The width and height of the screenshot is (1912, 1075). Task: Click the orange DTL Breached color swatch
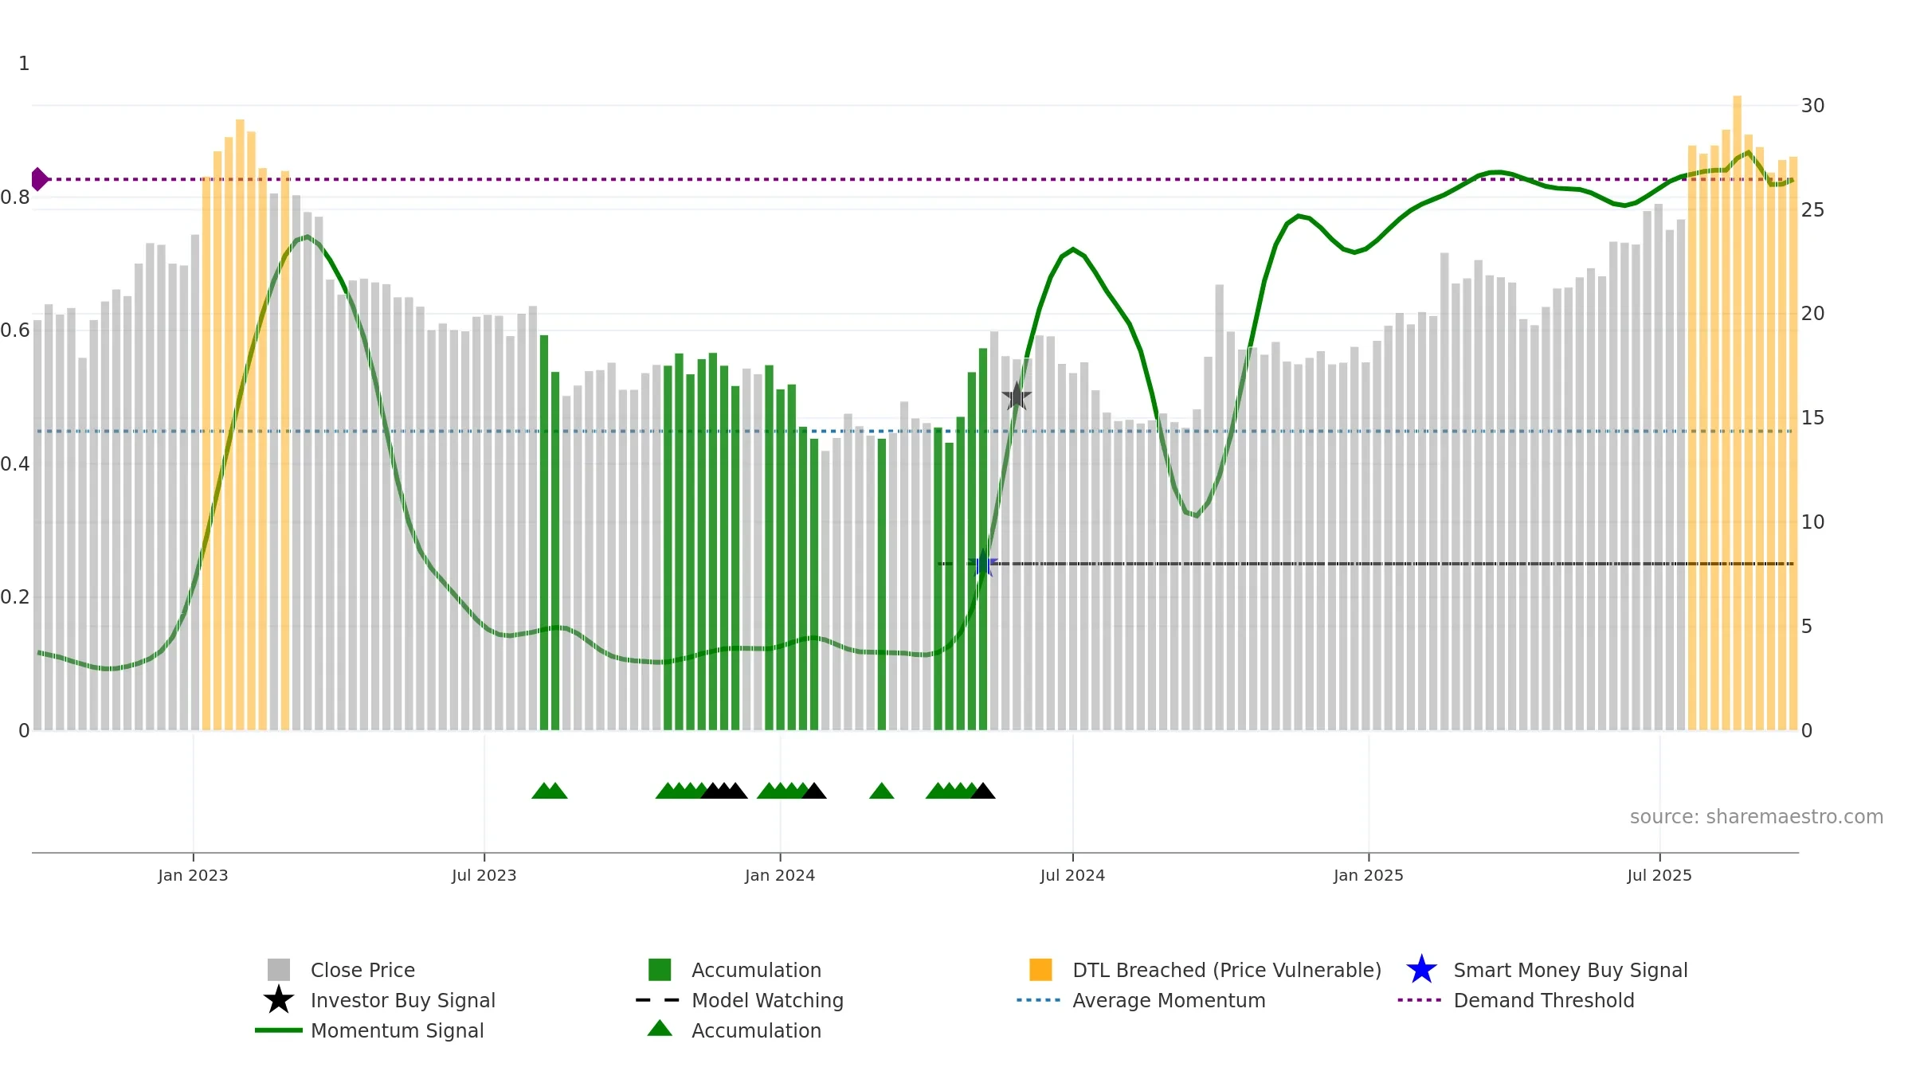(1040, 969)
